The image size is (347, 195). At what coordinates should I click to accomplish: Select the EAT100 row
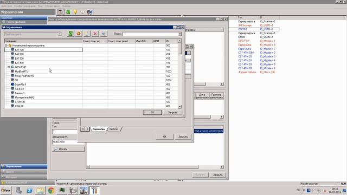click(x=43, y=50)
